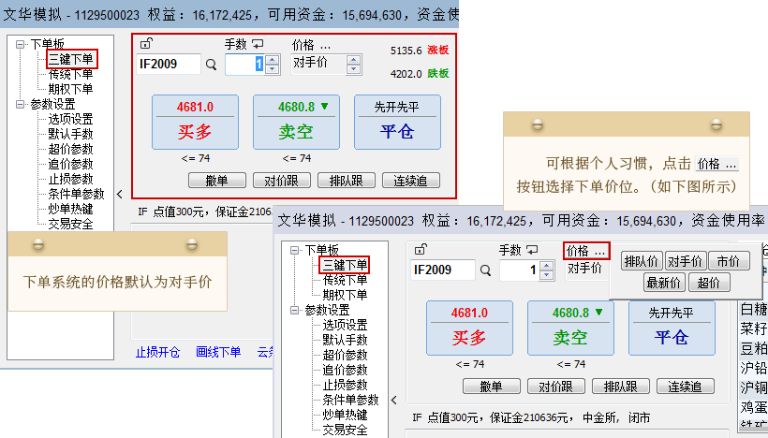Image resolution: width=768 pixels, height=438 pixels.
Task: Open 炒单热键 in front window tree
Action: 345,415
